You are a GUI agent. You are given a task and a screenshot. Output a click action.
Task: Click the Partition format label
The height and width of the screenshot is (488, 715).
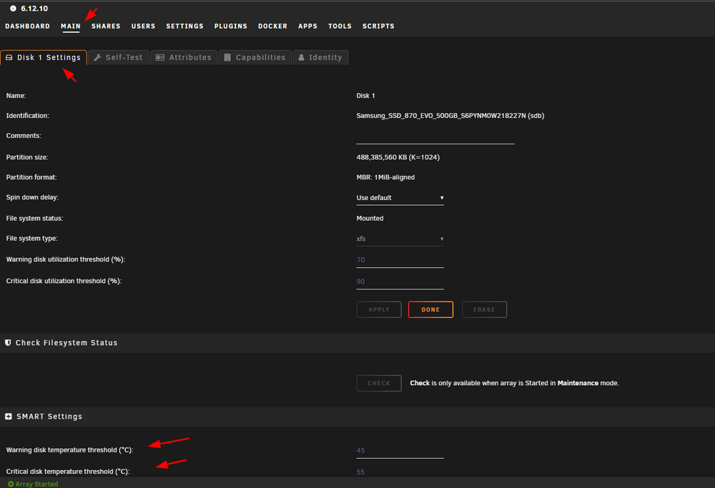click(x=31, y=177)
